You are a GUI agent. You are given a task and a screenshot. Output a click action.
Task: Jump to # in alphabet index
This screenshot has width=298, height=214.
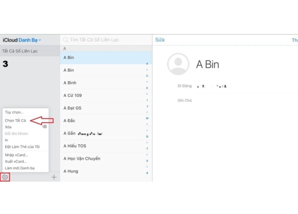point(147,173)
